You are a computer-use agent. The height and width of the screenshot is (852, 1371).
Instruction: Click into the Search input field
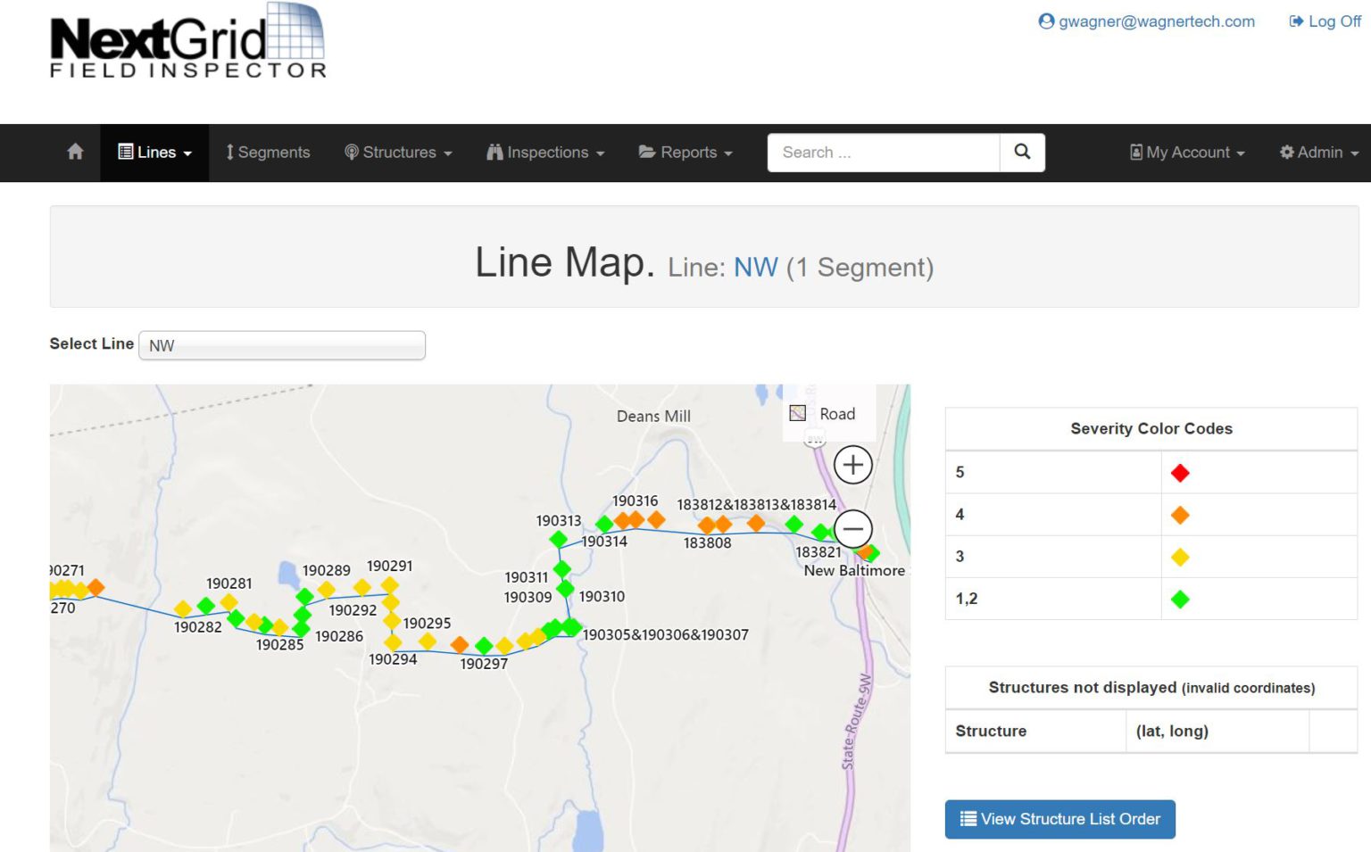[x=883, y=153]
